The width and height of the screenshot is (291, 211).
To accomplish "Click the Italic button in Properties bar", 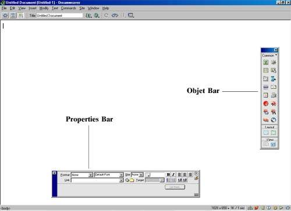I will click(x=173, y=174).
